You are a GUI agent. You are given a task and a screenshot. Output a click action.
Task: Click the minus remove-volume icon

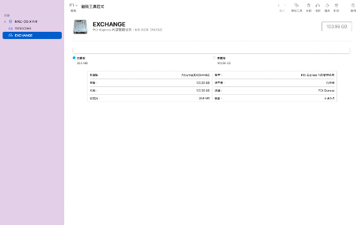click(x=285, y=5)
